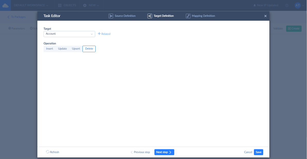Screen dimensions: 307x159
Task: Choose the Upsert operation
Action: (x=76, y=49)
